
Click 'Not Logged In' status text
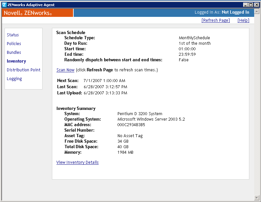click(x=236, y=12)
